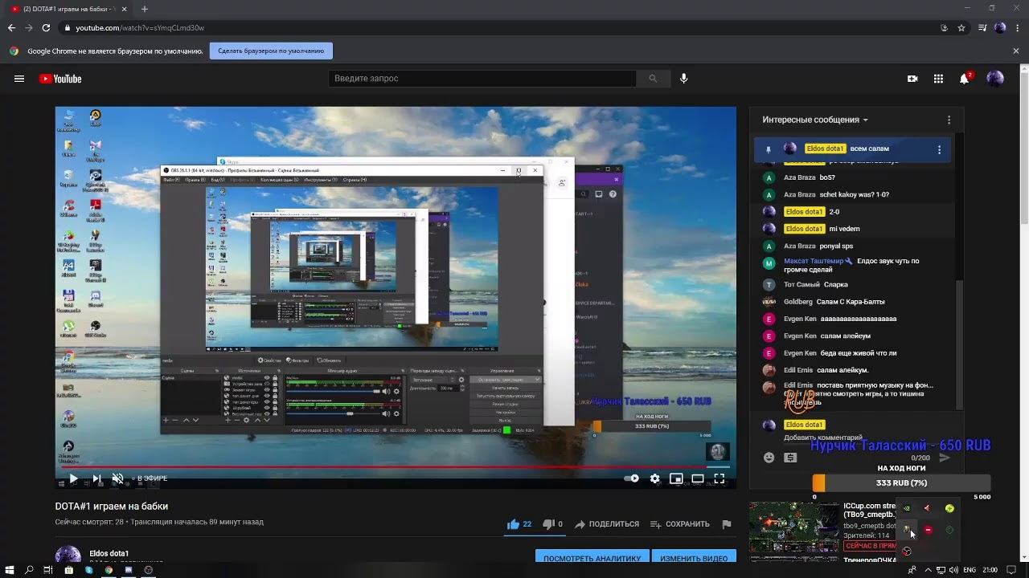Image resolution: width=1029 pixels, height=578 pixels.
Task: Dislike the video with thumbs down
Action: click(548, 524)
